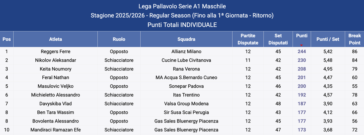The image size is (364, 135).
Task: Sort by Break Point column header
Action: tap(354, 39)
